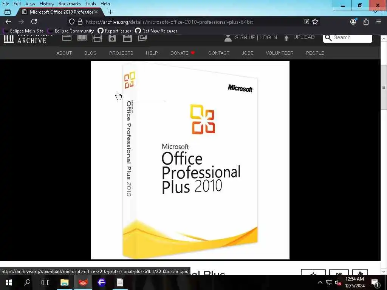Open the ABOUT page link
387x290 pixels.
[x=64, y=53]
